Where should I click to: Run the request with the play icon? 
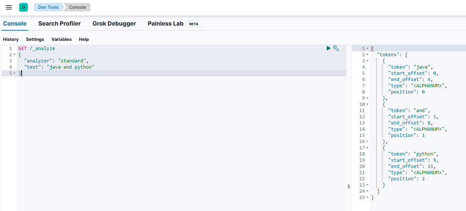pyautogui.click(x=329, y=48)
